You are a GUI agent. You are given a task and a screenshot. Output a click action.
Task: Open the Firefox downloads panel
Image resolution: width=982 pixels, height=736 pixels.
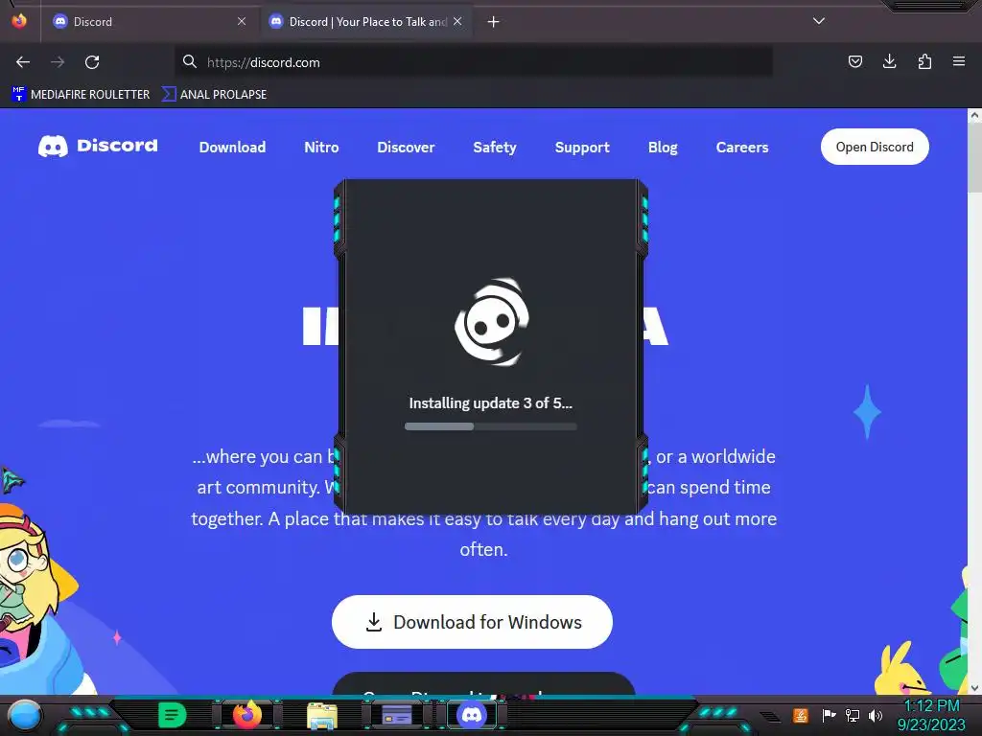coord(889,61)
